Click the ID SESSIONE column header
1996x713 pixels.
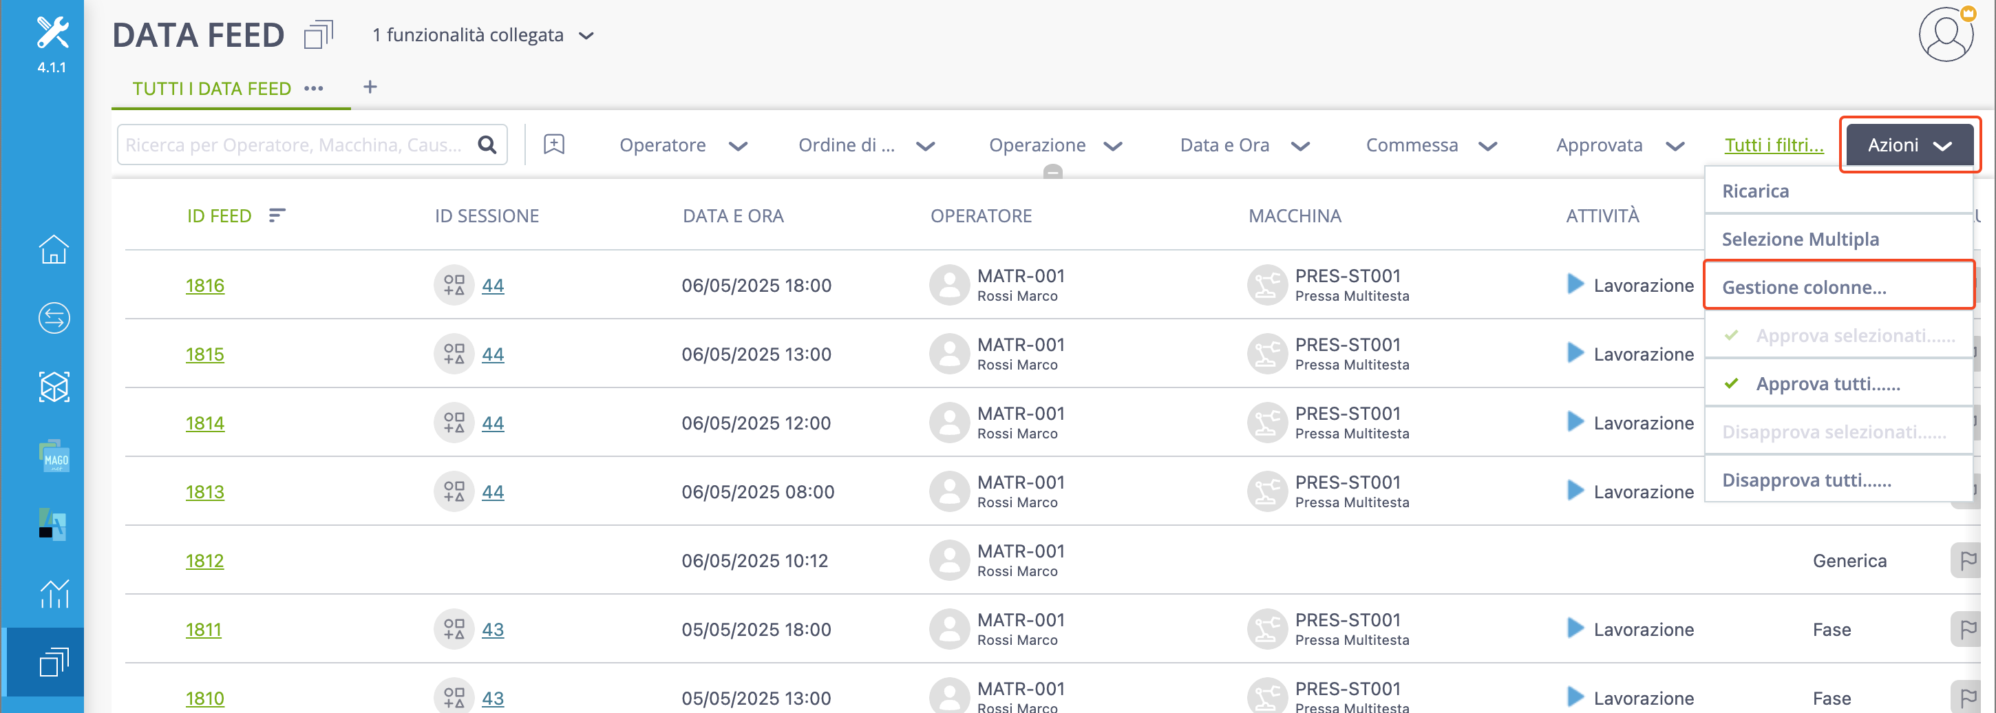[487, 215]
